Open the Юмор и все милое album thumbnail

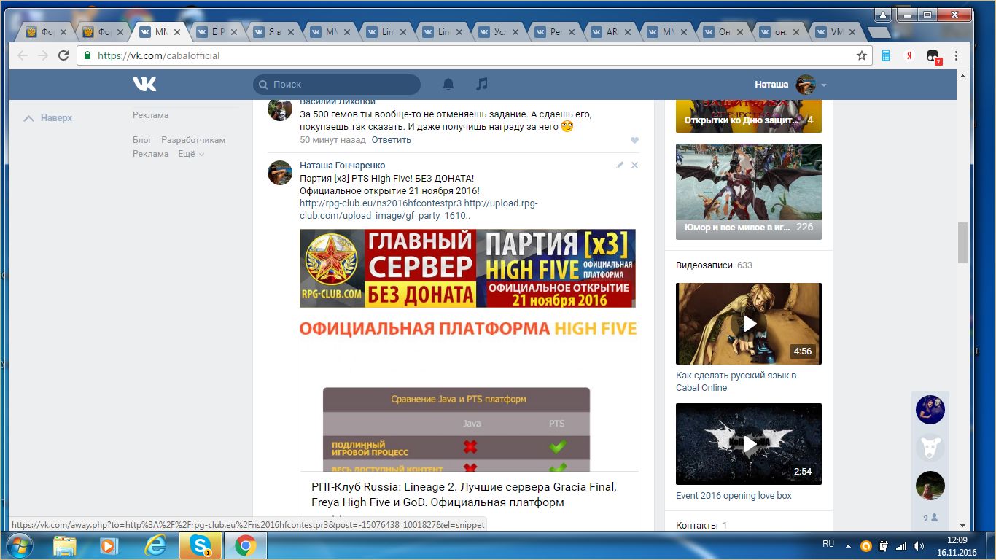point(749,192)
